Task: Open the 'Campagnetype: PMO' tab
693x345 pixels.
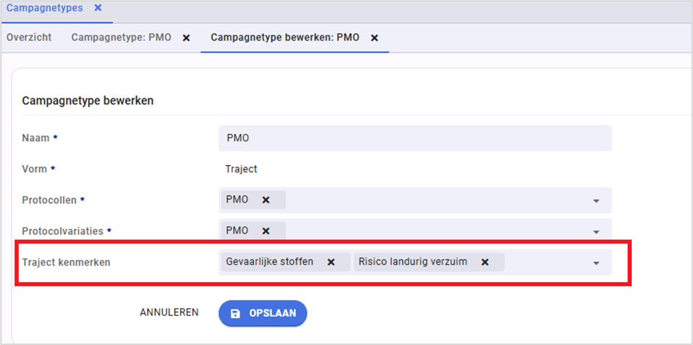Action: point(121,37)
